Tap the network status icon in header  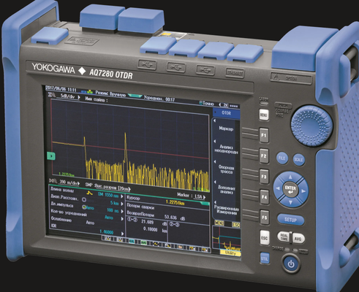pyautogui.click(x=90, y=92)
